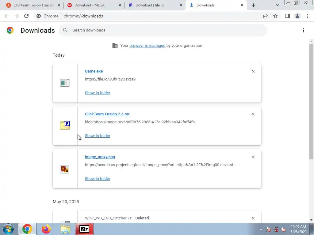Click the projectsegfau.lt image_proxy URL text
The image size is (314, 235).
(160, 165)
